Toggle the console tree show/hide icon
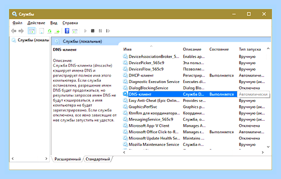The height and width of the screenshot is (179, 281). [32, 31]
